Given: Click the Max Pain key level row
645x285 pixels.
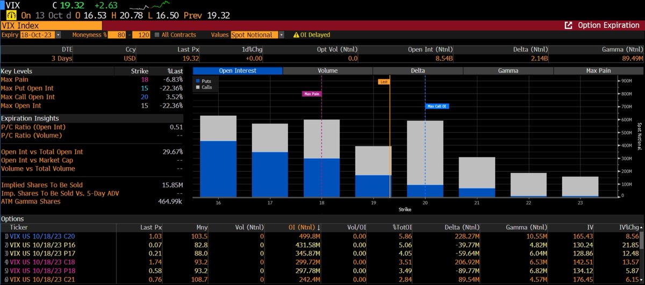Looking at the screenshot, I should [x=92, y=79].
